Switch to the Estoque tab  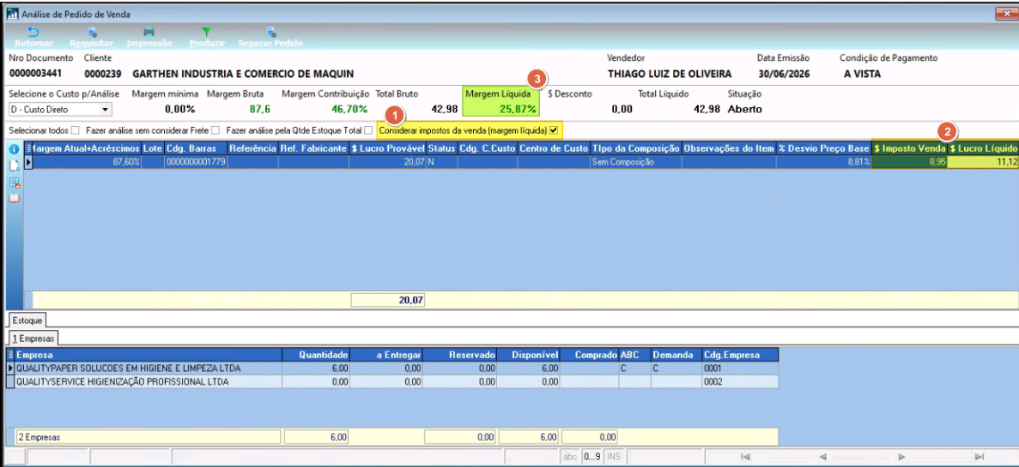[26, 320]
